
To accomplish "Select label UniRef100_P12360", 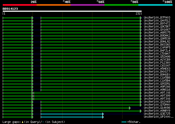I will click(x=157, y=63).
